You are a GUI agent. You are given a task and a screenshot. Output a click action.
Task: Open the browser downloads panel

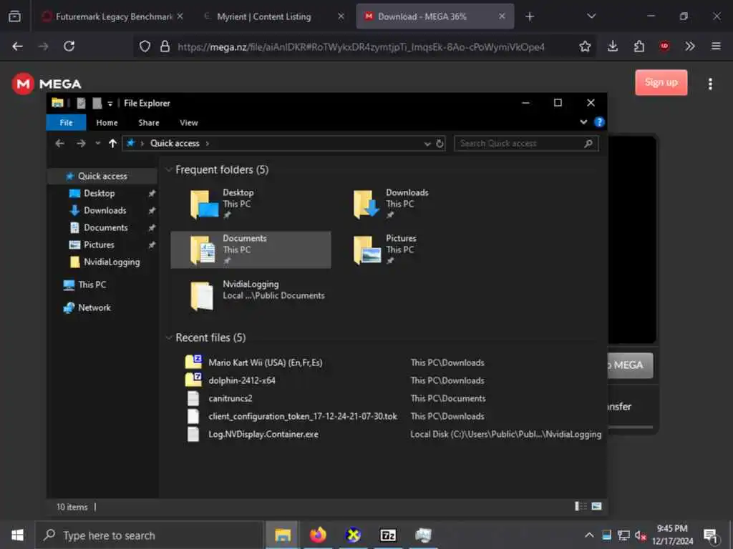pos(613,46)
